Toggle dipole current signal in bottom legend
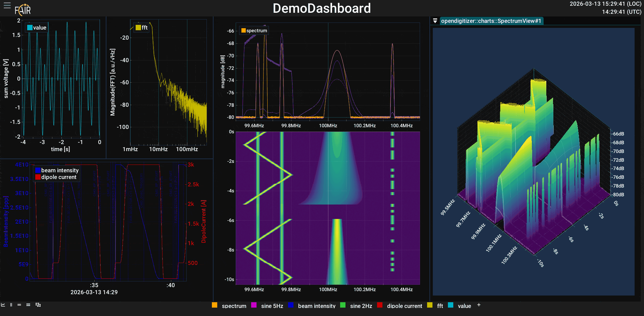The width and height of the screenshot is (644, 316). point(400,306)
